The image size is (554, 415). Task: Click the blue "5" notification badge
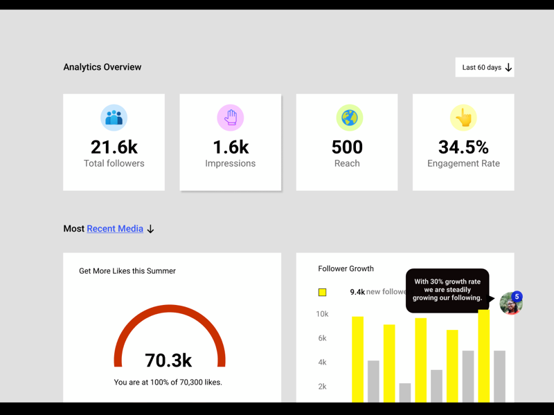tap(516, 295)
